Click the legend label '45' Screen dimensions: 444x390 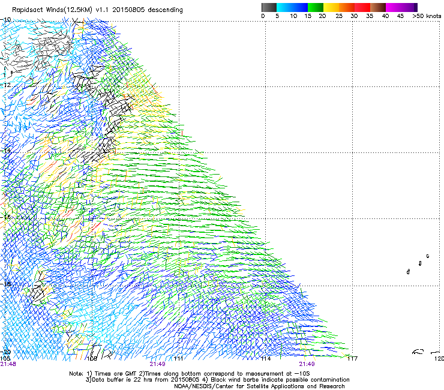pos(400,16)
